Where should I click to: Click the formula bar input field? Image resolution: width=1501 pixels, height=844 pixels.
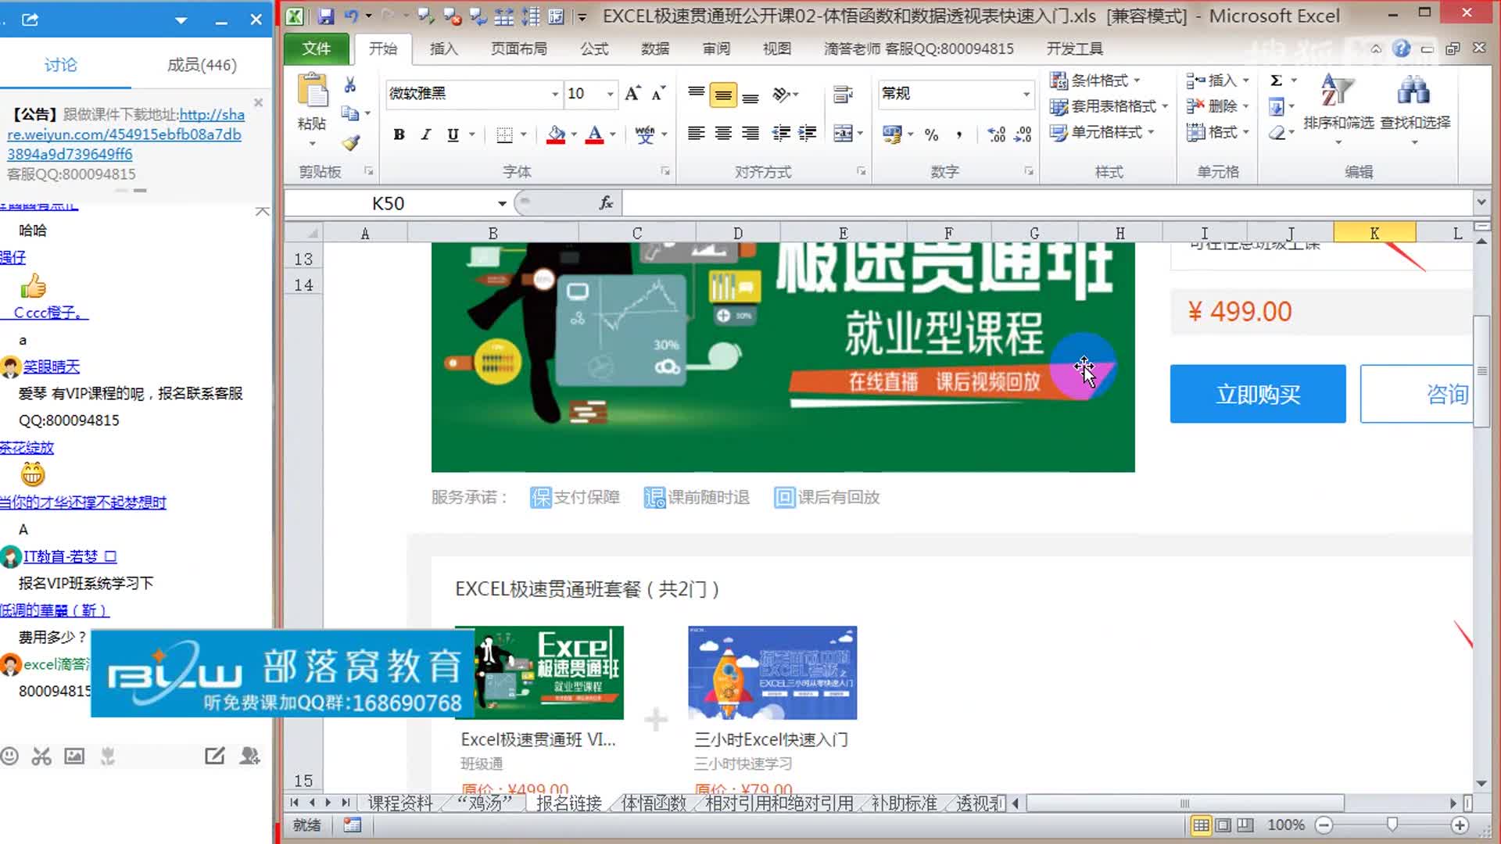pos(1048,203)
